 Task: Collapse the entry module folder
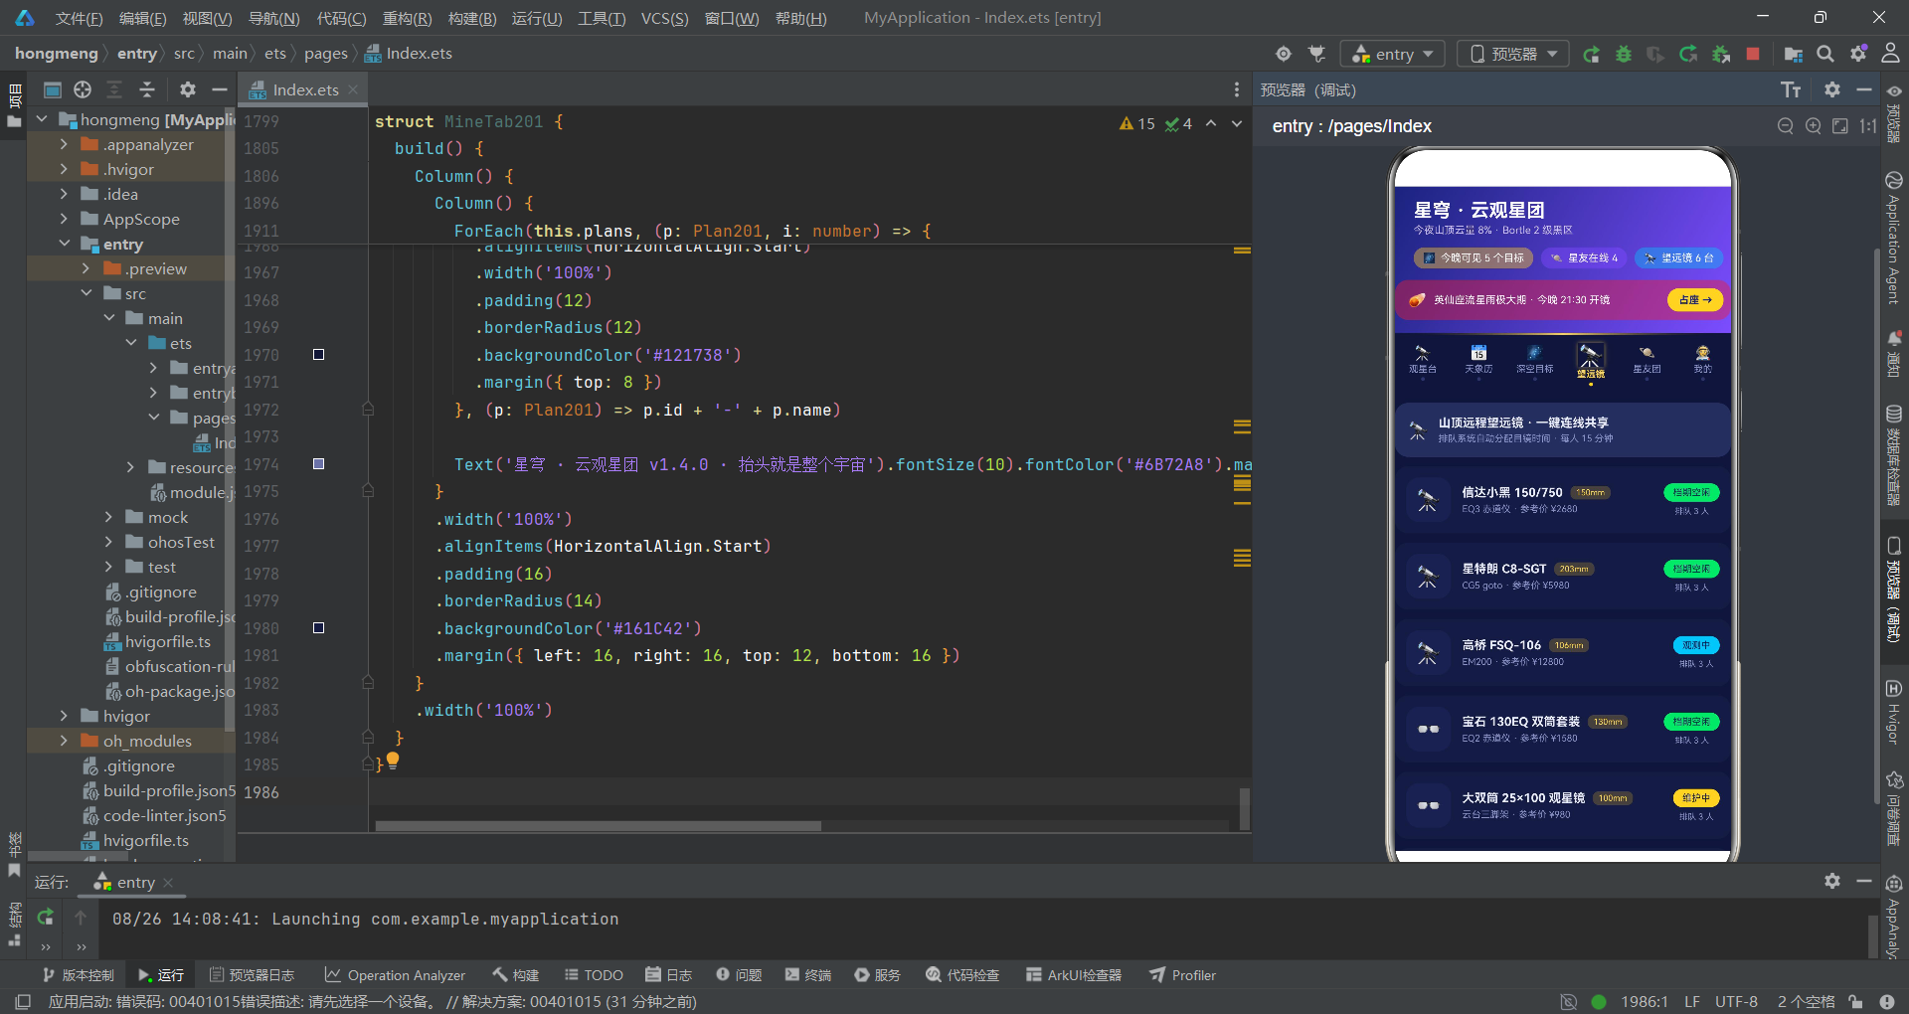(x=64, y=244)
